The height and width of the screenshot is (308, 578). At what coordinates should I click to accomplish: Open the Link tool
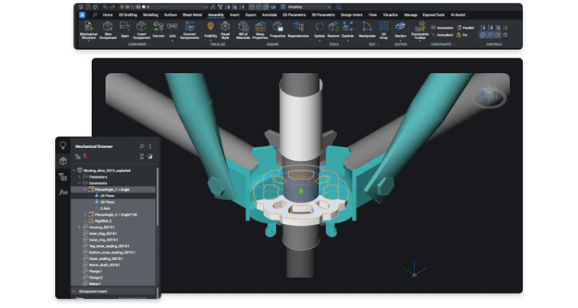[x=172, y=30]
